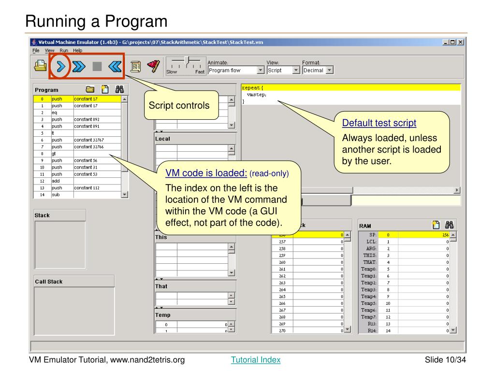This screenshot has width=495, height=371.
Task: Click the empty Call Stack panel box
Action: [74, 311]
